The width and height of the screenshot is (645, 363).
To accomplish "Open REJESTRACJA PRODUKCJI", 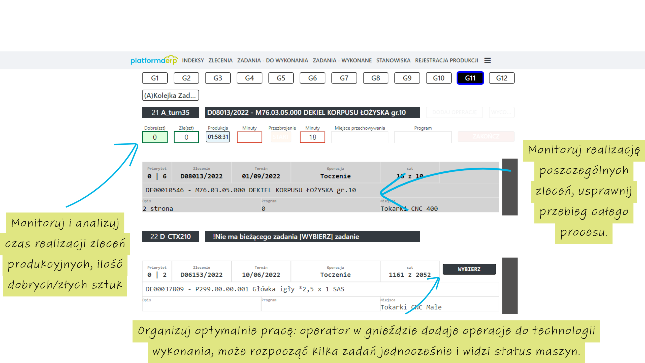I will click(x=446, y=60).
